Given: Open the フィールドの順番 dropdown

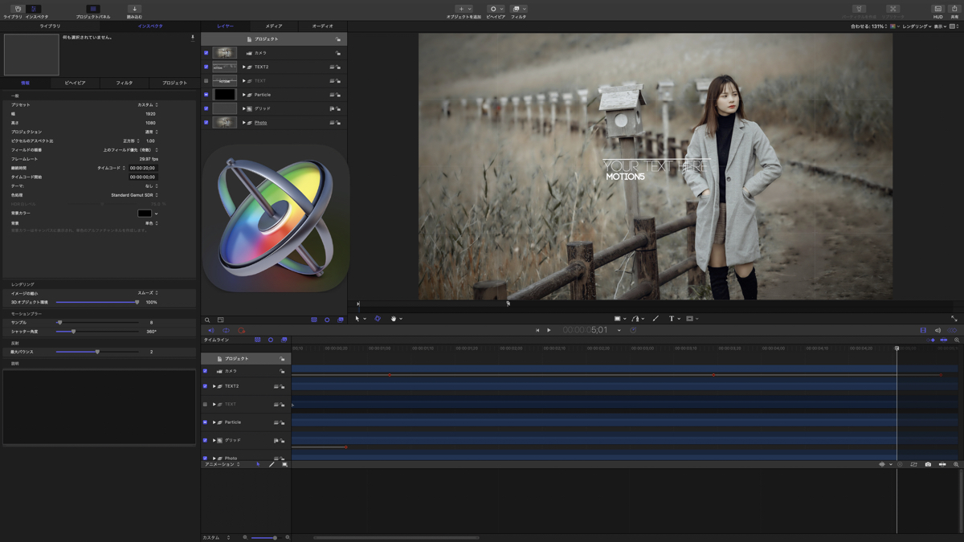Looking at the screenshot, I should 130,149.
